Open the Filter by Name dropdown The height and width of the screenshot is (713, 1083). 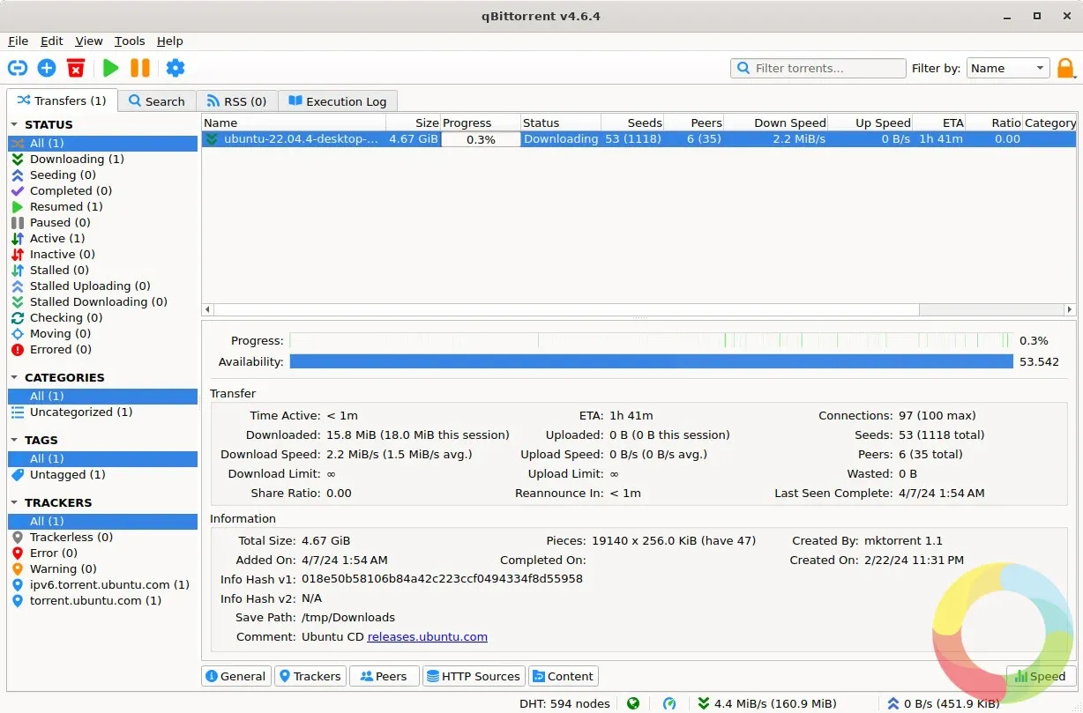1008,68
